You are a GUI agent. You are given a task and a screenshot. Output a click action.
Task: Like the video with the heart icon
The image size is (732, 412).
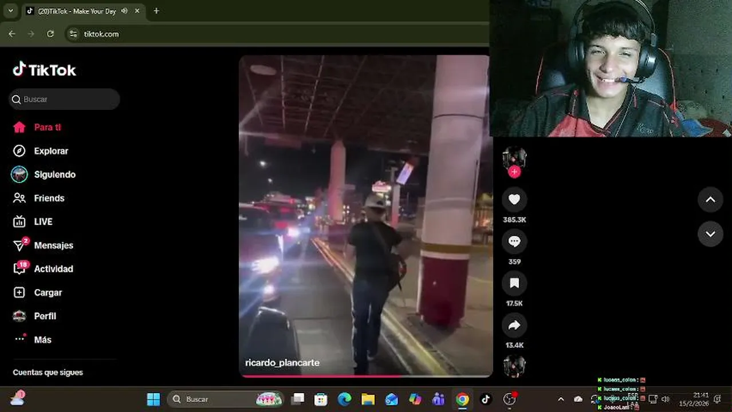[x=514, y=199]
